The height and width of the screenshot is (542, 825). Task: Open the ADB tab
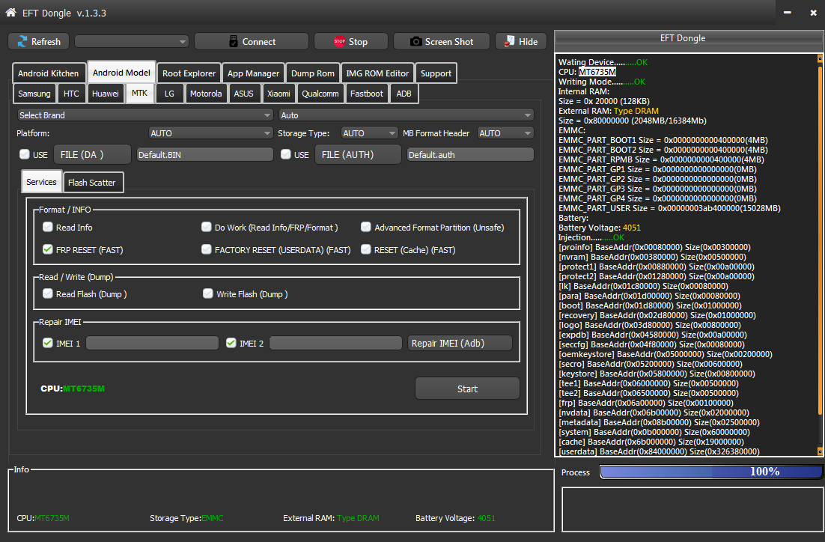pos(404,94)
